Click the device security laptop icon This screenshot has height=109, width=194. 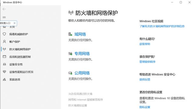coord(4,64)
